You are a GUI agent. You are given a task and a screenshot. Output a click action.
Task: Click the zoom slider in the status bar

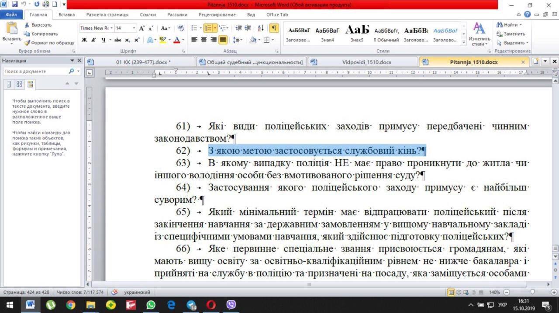(532, 292)
